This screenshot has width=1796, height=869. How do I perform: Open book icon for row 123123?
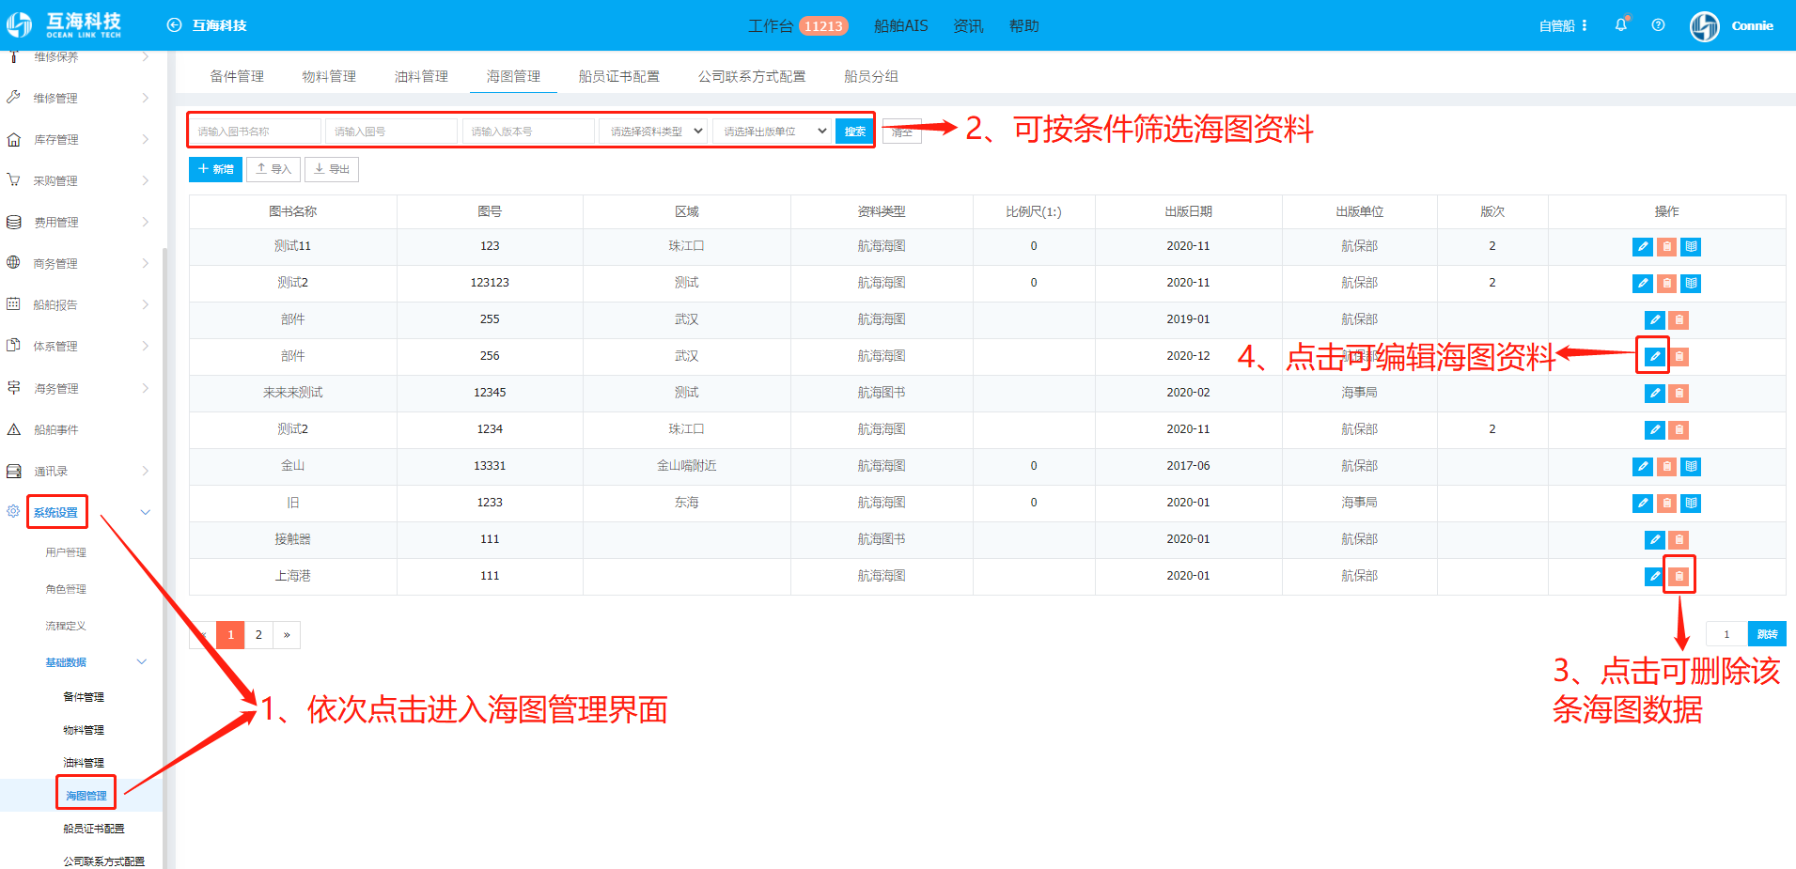1691,284
